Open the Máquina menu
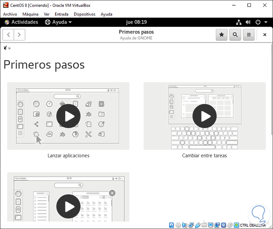The image size is (273, 229). 30,14
